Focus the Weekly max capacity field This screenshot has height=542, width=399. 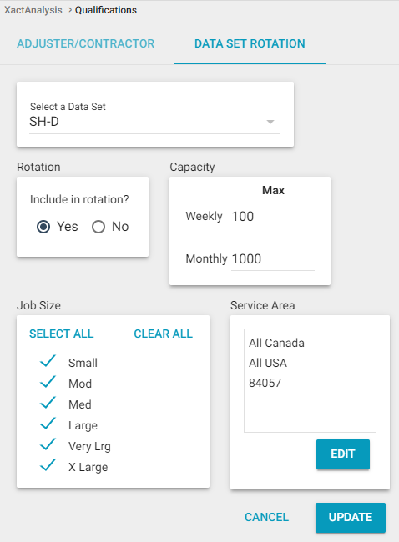(x=273, y=217)
